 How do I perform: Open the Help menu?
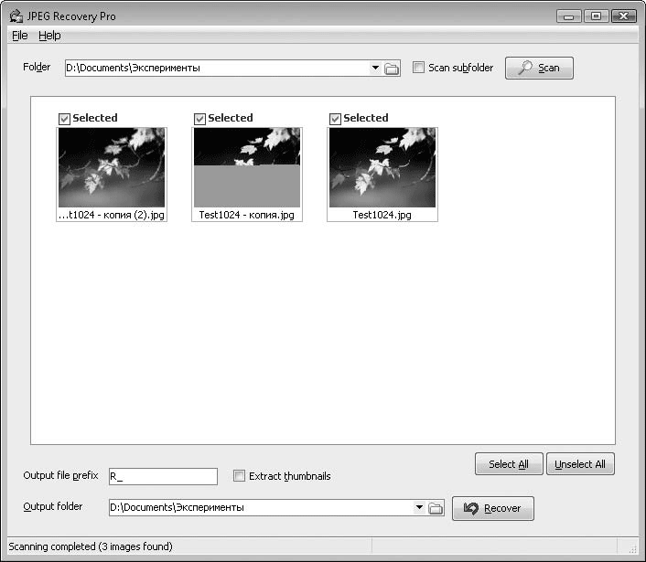pyautogui.click(x=49, y=36)
